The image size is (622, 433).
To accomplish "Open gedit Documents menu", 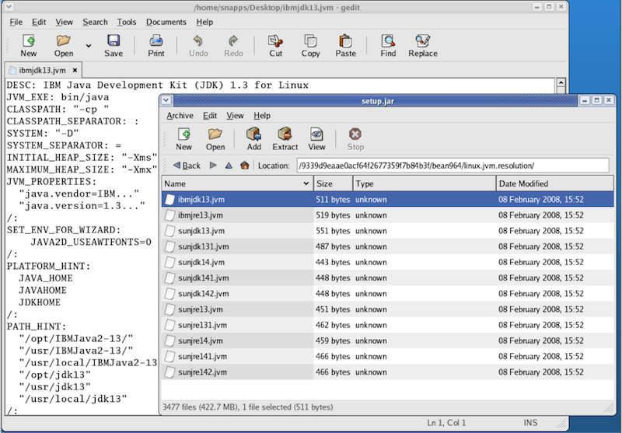I will point(166,22).
